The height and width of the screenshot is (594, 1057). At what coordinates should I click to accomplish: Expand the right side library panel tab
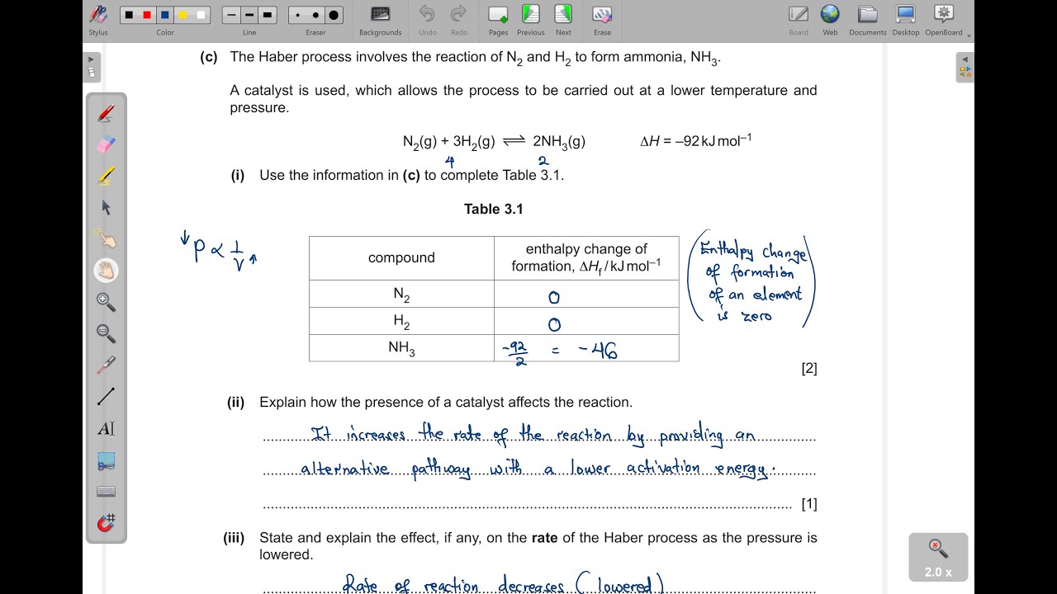tap(965, 67)
